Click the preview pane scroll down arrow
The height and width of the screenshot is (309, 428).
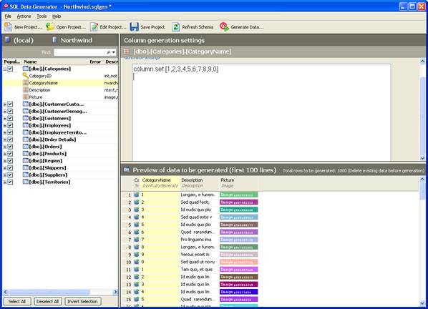pyautogui.click(x=422, y=303)
